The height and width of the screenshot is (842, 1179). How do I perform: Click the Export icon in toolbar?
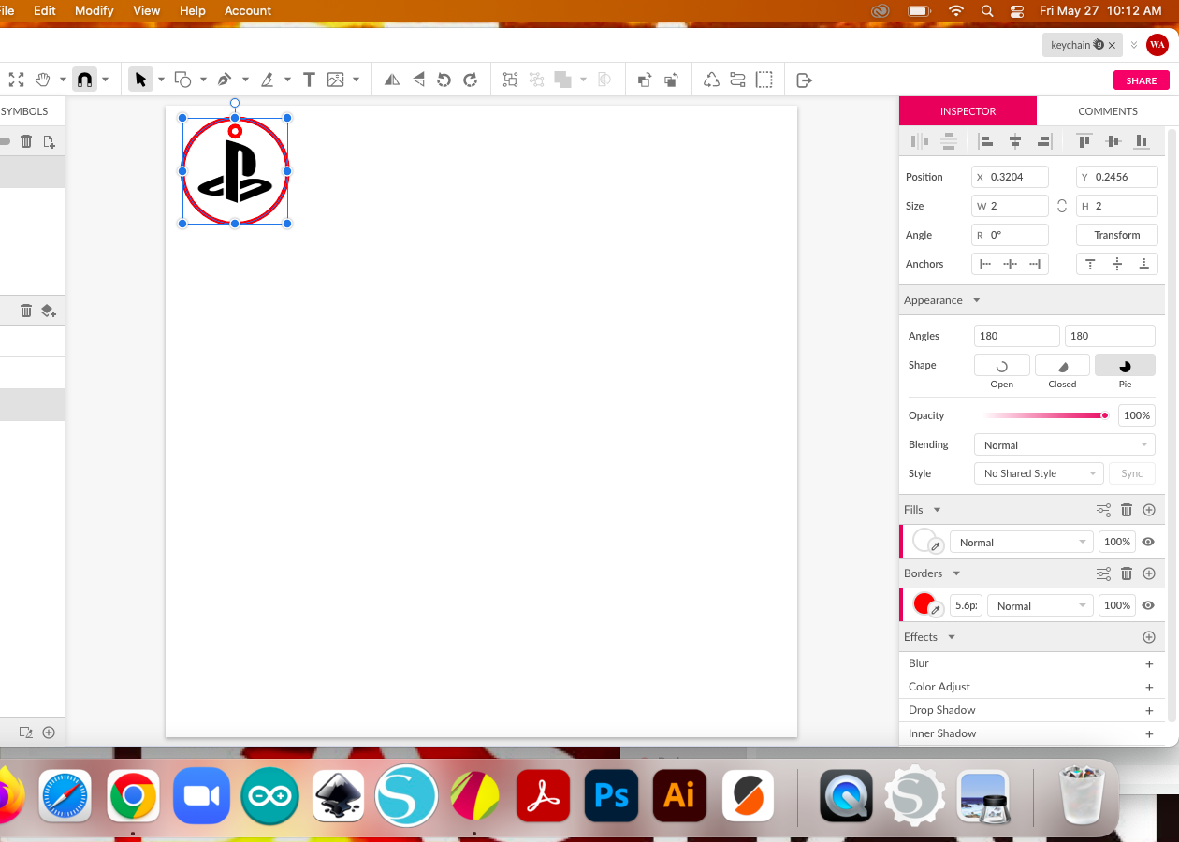[x=804, y=80]
